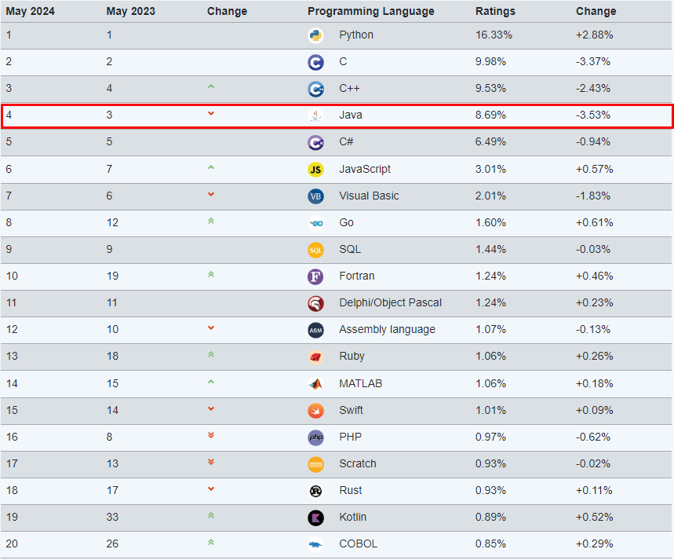The width and height of the screenshot is (674, 560).
Task: Click the green double-up arrow in Go row
Action: coord(210,221)
